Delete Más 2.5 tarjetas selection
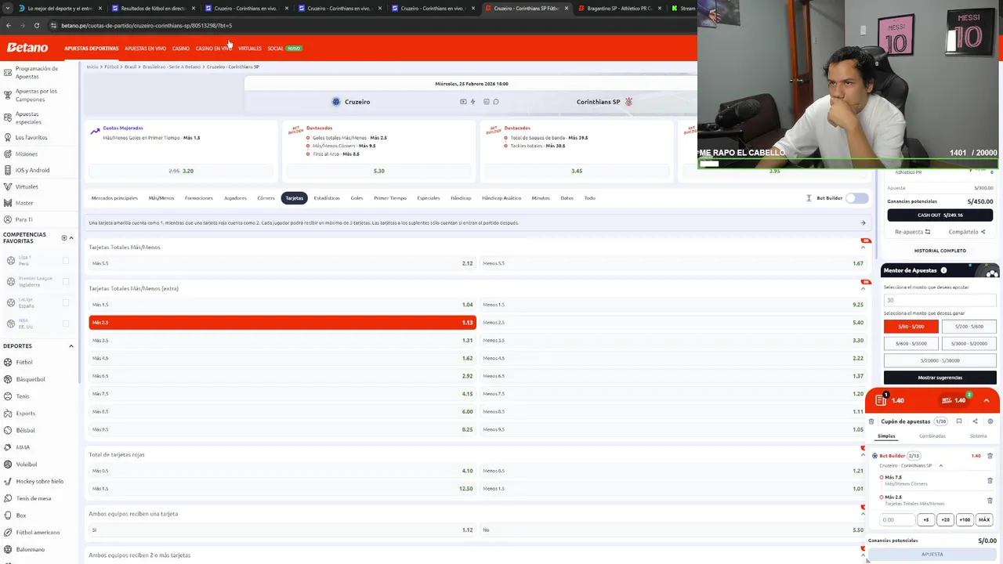This screenshot has width=1003, height=564. click(x=990, y=500)
